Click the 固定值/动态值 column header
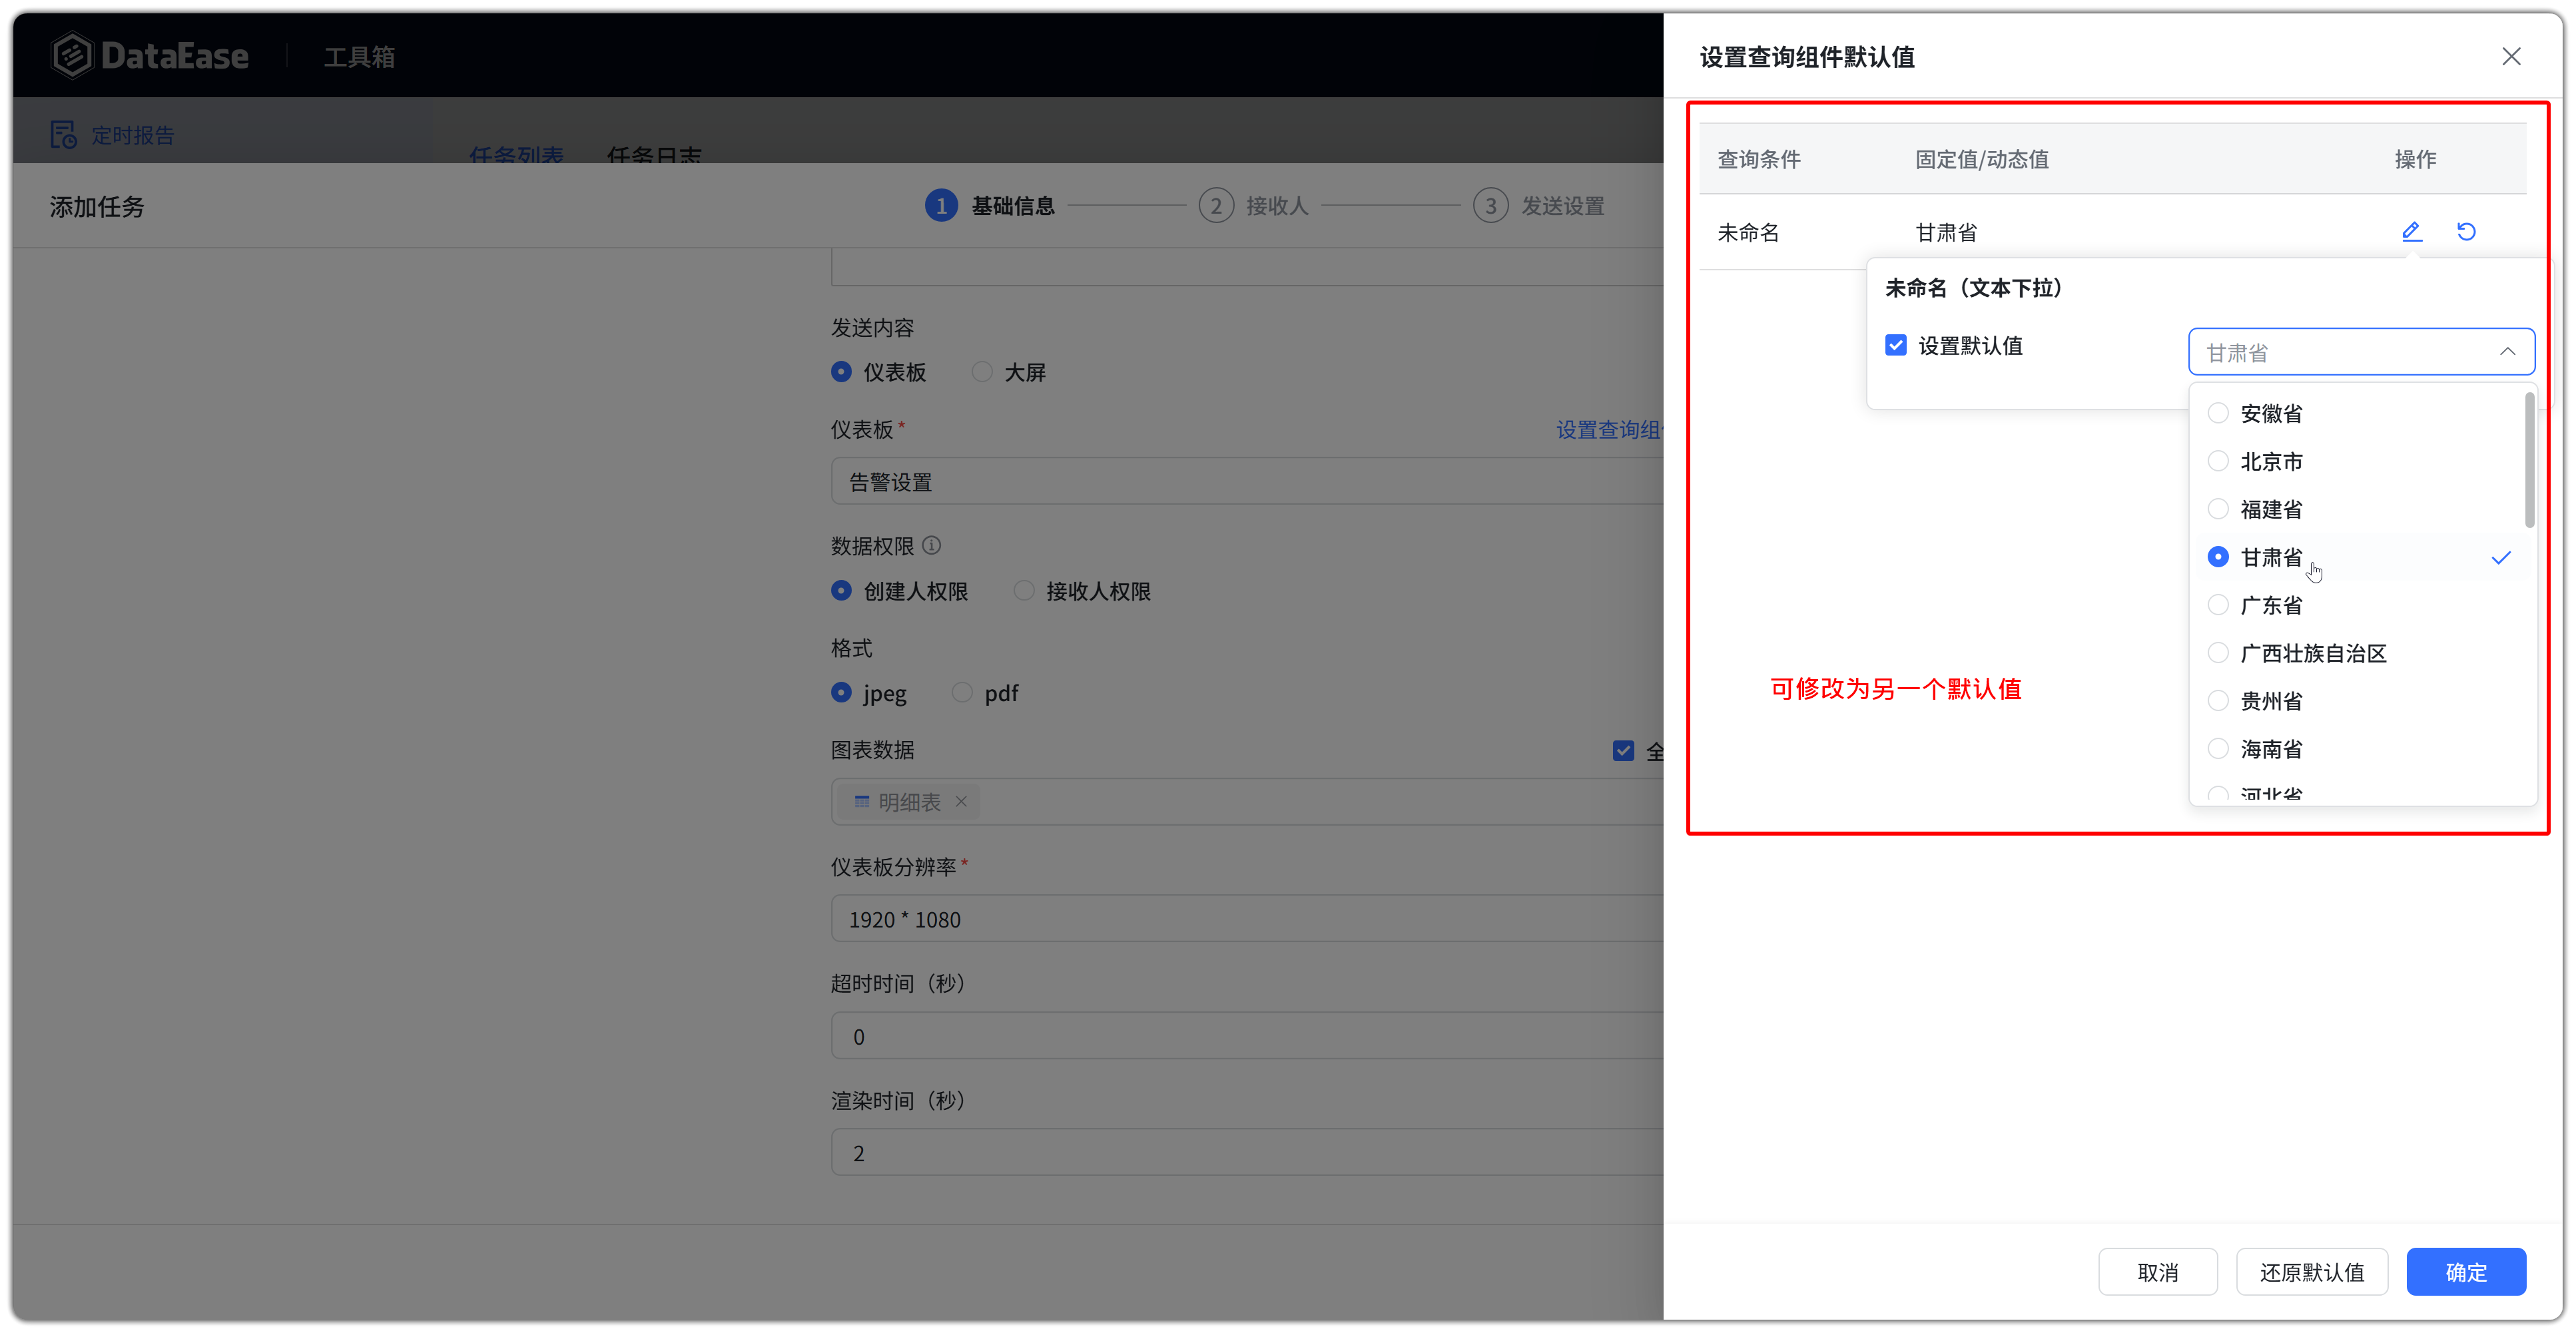 click(1981, 159)
